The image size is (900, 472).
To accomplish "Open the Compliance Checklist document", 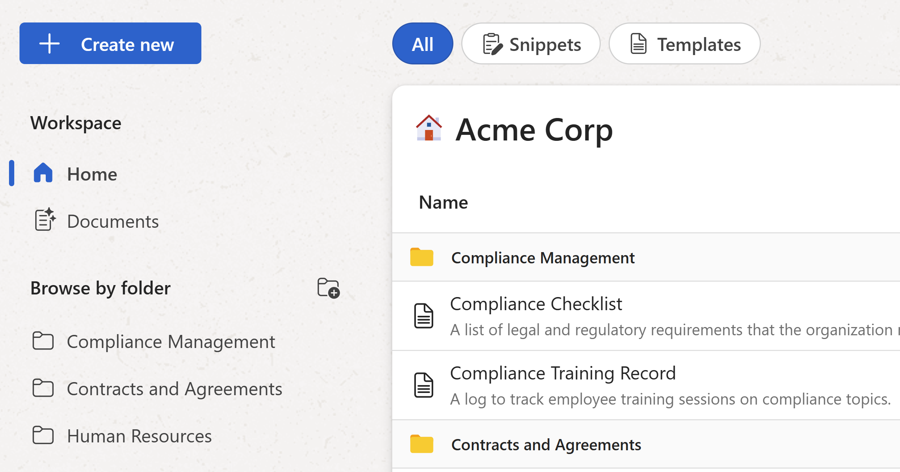I will tap(536, 304).
